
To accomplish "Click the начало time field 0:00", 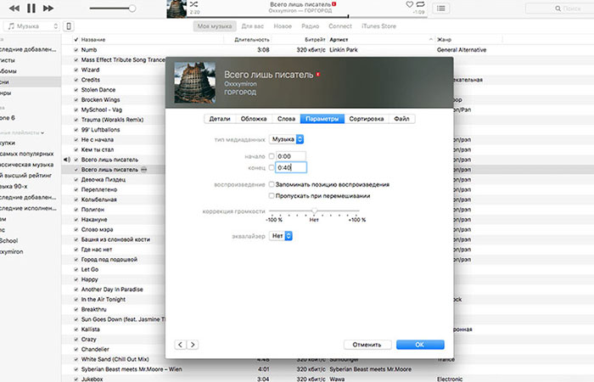I will [x=290, y=156].
